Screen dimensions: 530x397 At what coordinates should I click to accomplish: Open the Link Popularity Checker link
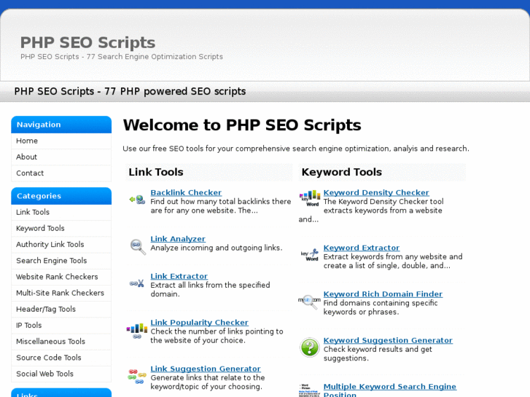coord(200,322)
